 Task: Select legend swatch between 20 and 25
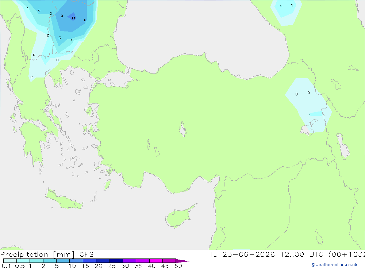tap(103, 261)
